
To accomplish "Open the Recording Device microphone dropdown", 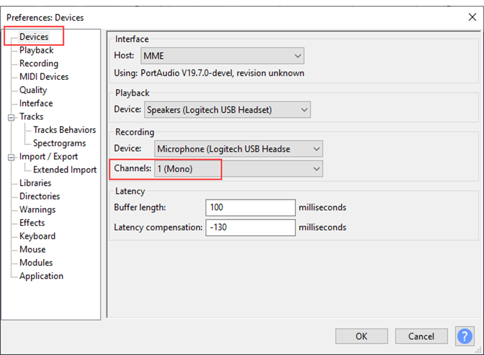I will coord(238,149).
